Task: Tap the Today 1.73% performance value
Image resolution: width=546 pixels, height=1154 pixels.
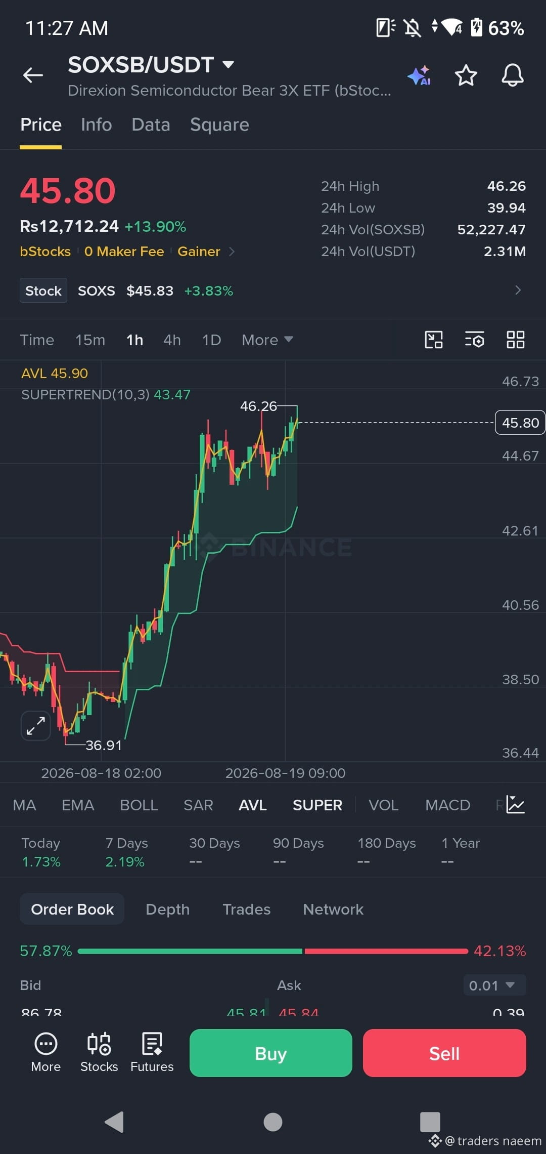Action: click(41, 861)
